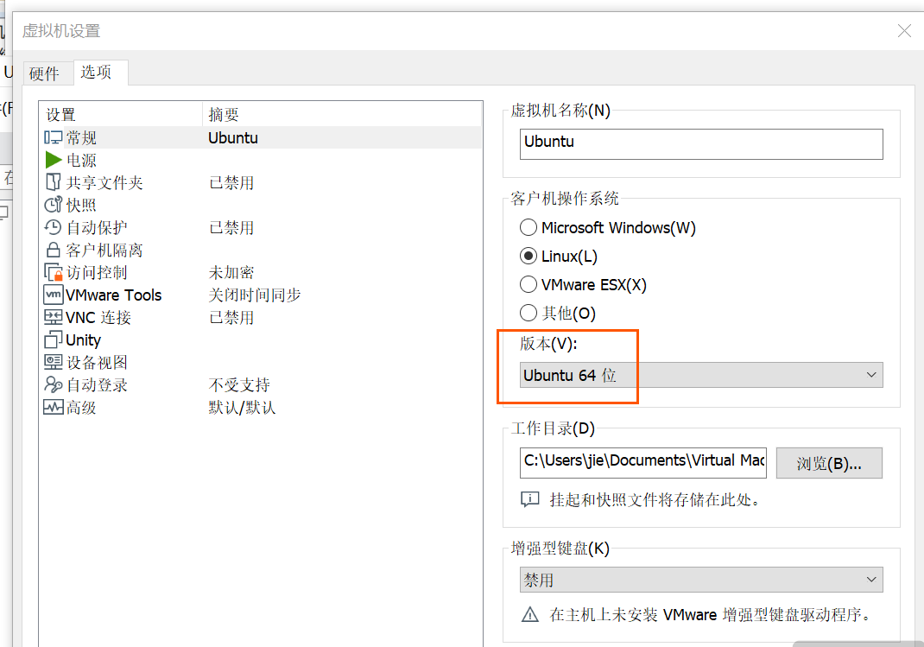Click the 高级 waveform icon
924x647 pixels.
(53, 407)
